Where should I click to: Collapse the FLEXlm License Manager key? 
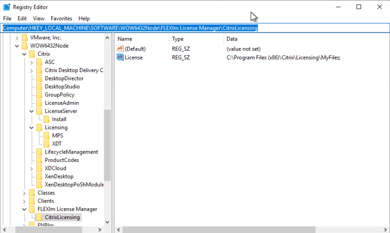[x=24, y=209]
